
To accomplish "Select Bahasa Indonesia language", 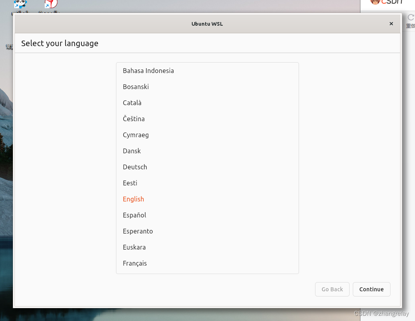I will (207, 71).
